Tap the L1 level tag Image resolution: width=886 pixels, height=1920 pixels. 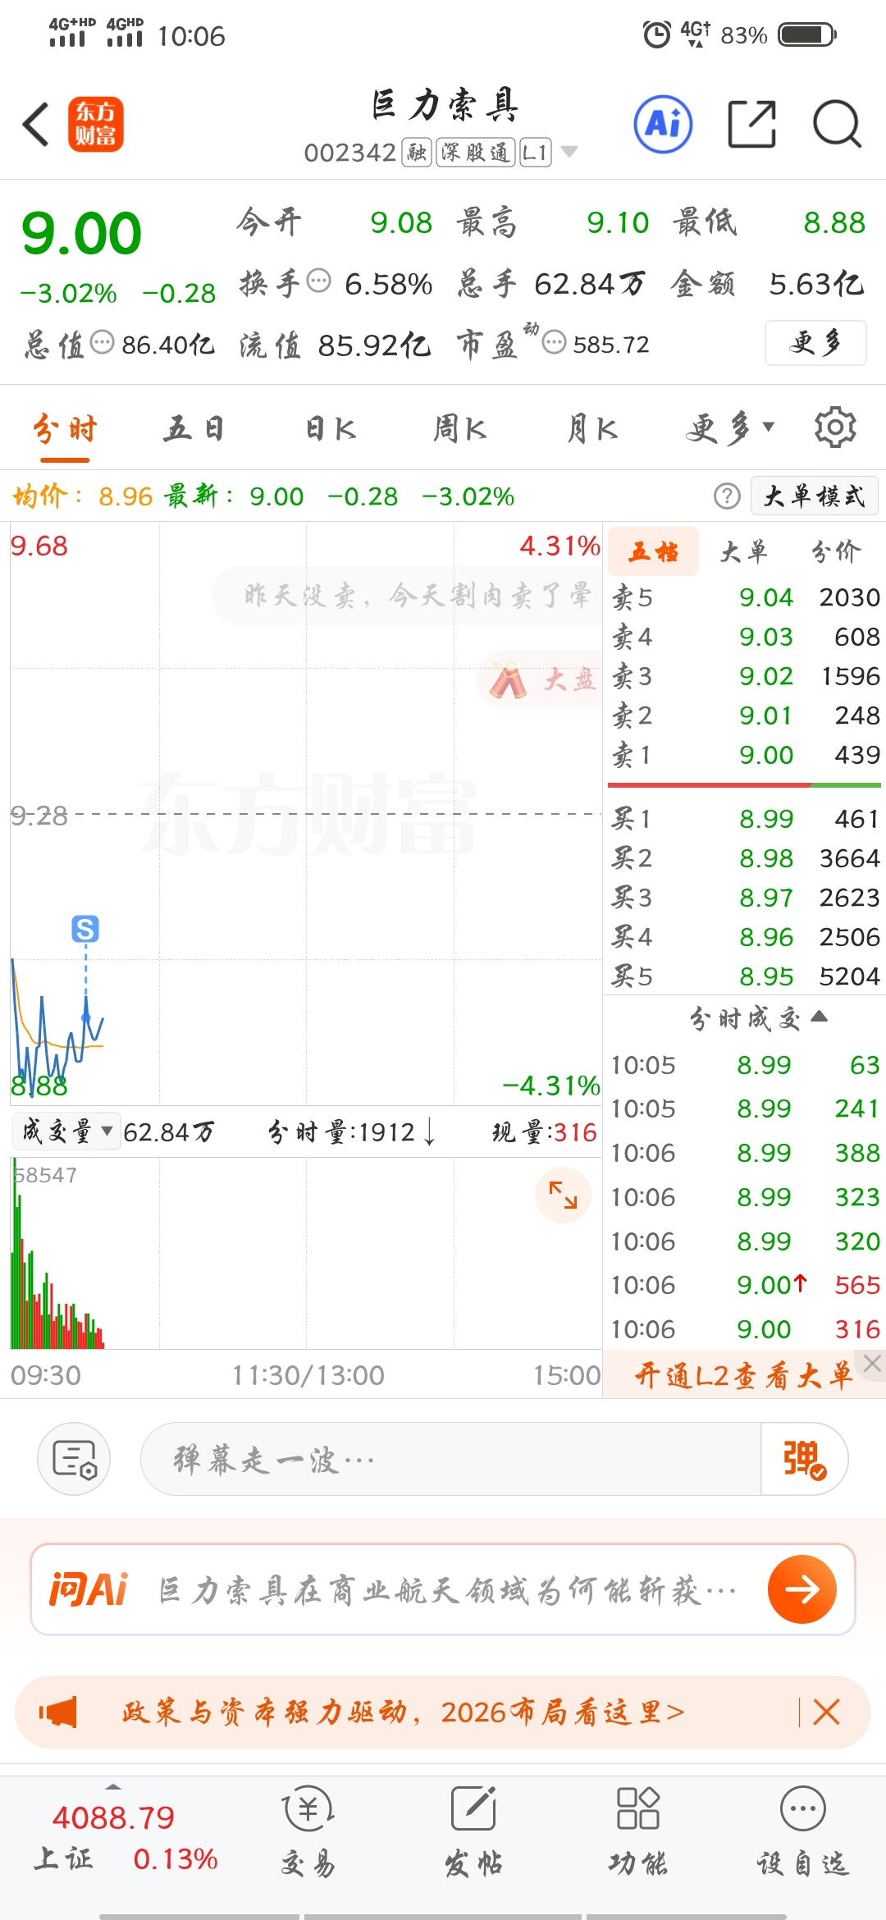tap(536, 152)
